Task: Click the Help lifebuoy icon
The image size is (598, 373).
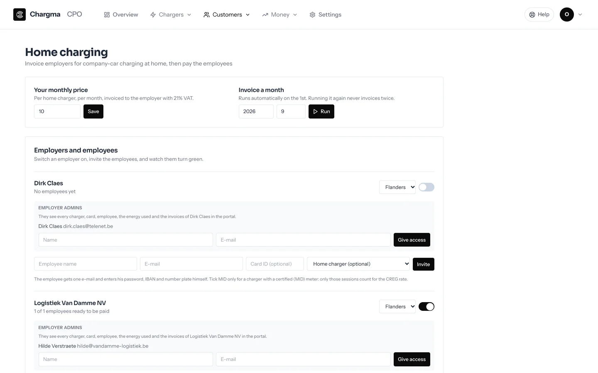Action: click(532, 15)
